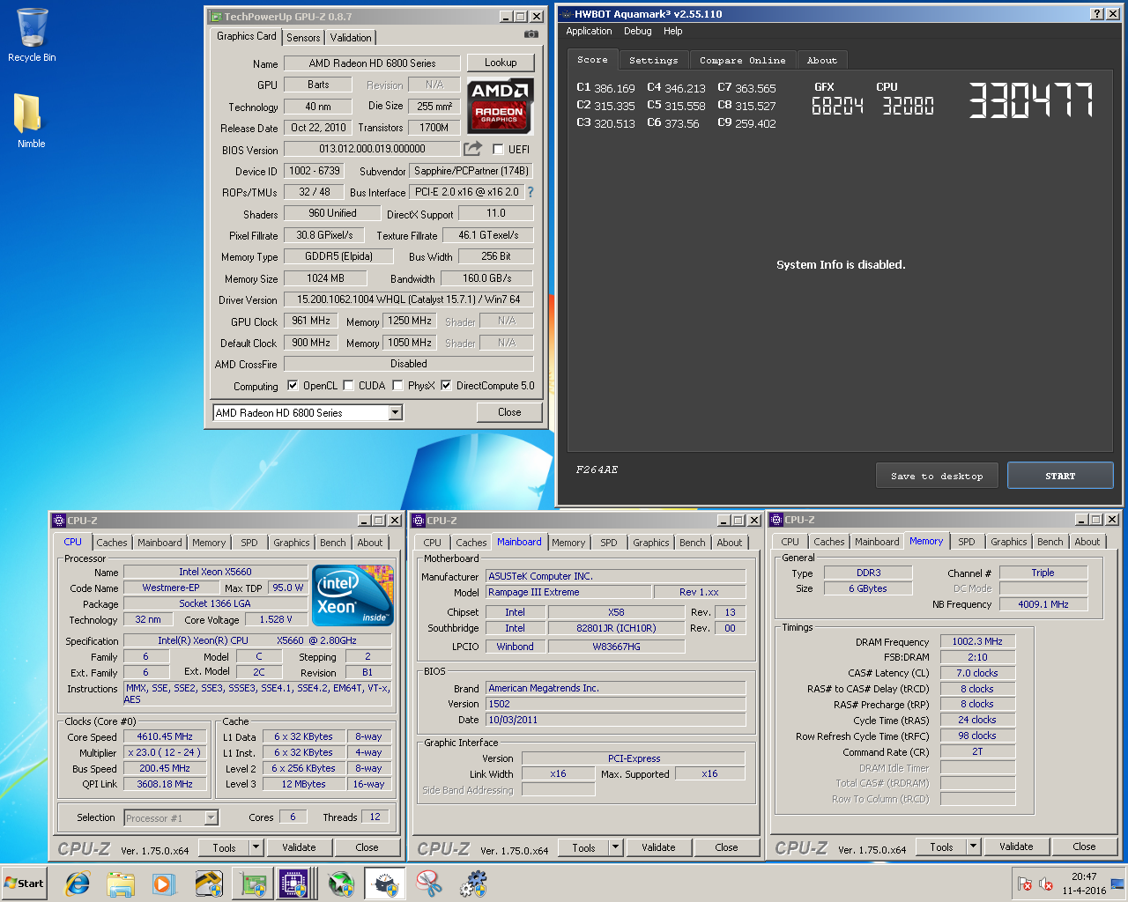Click the gold hammer taskbar icon
The height and width of the screenshot is (902, 1128).
tap(209, 884)
